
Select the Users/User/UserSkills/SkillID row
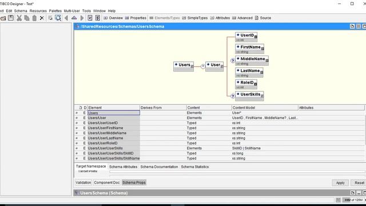pos(220,153)
